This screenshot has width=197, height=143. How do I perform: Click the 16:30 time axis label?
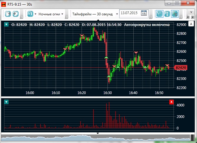[107, 93]
